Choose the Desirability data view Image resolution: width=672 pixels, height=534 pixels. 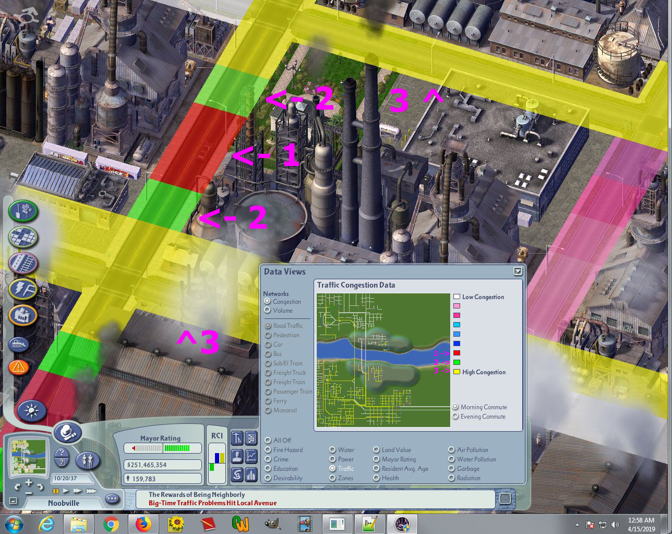[268, 478]
